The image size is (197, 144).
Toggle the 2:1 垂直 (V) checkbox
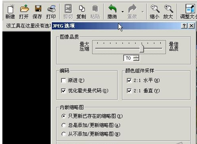(x=129, y=91)
